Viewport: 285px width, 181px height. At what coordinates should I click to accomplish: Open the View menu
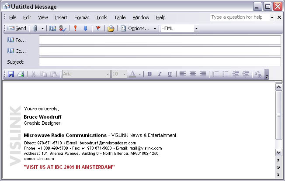coord(43,17)
